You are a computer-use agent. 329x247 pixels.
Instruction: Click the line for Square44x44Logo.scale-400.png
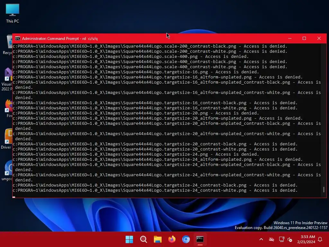point(130,57)
